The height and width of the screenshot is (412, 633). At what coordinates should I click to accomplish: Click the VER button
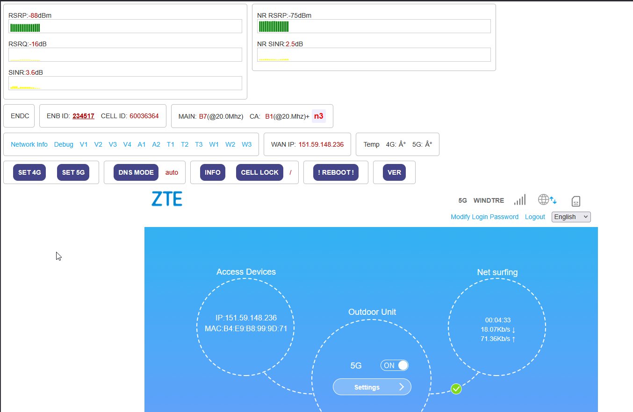click(394, 172)
